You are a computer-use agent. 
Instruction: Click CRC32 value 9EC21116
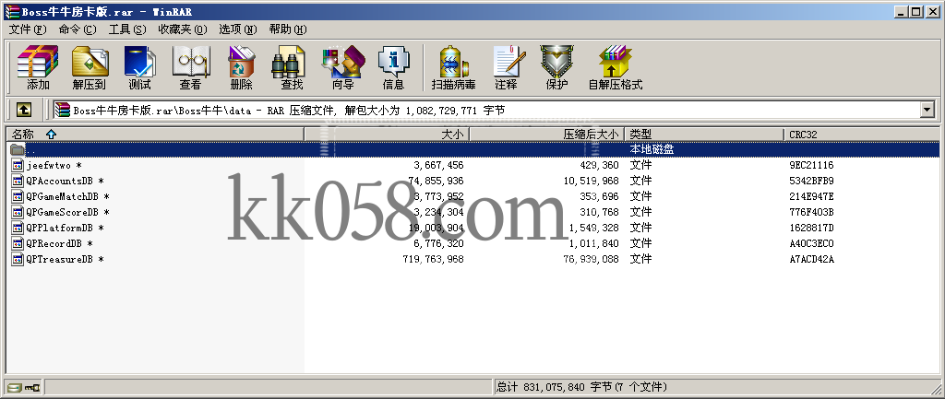pyautogui.click(x=811, y=165)
